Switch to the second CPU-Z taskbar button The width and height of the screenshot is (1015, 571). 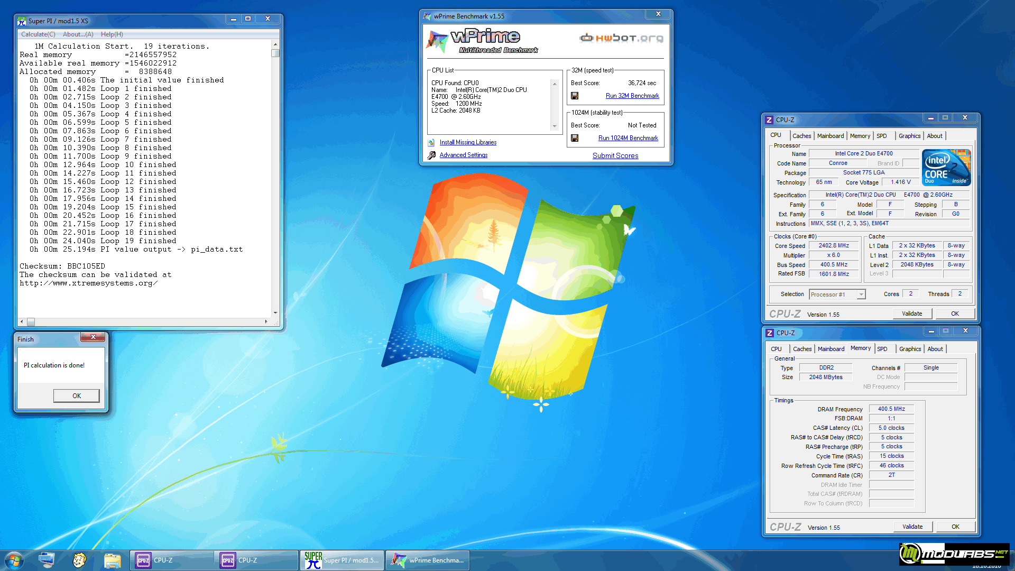(256, 560)
